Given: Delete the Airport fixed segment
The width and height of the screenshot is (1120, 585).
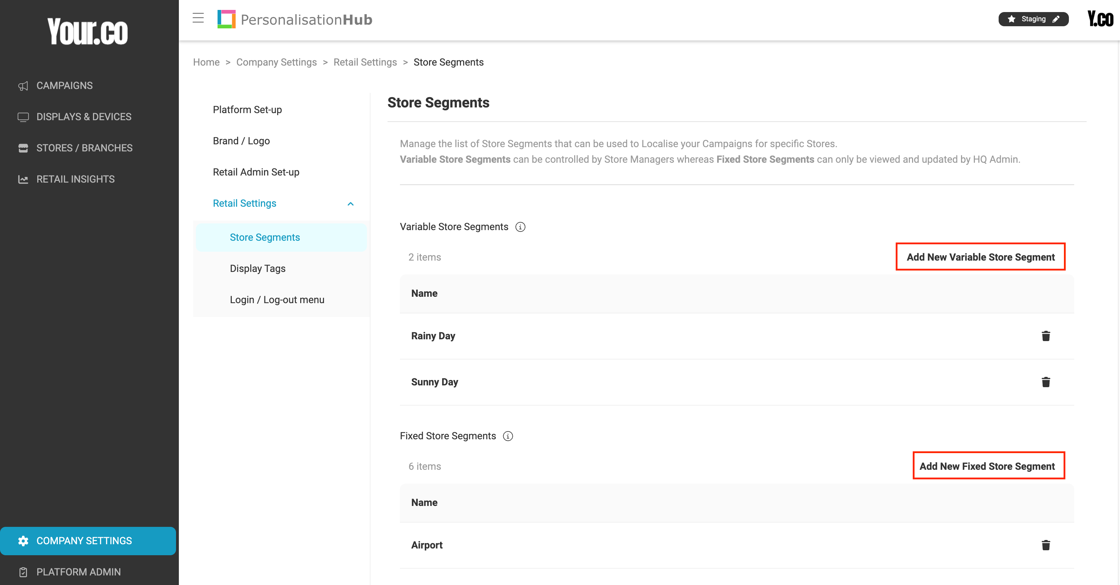Looking at the screenshot, I should (x=1045, y=546).
